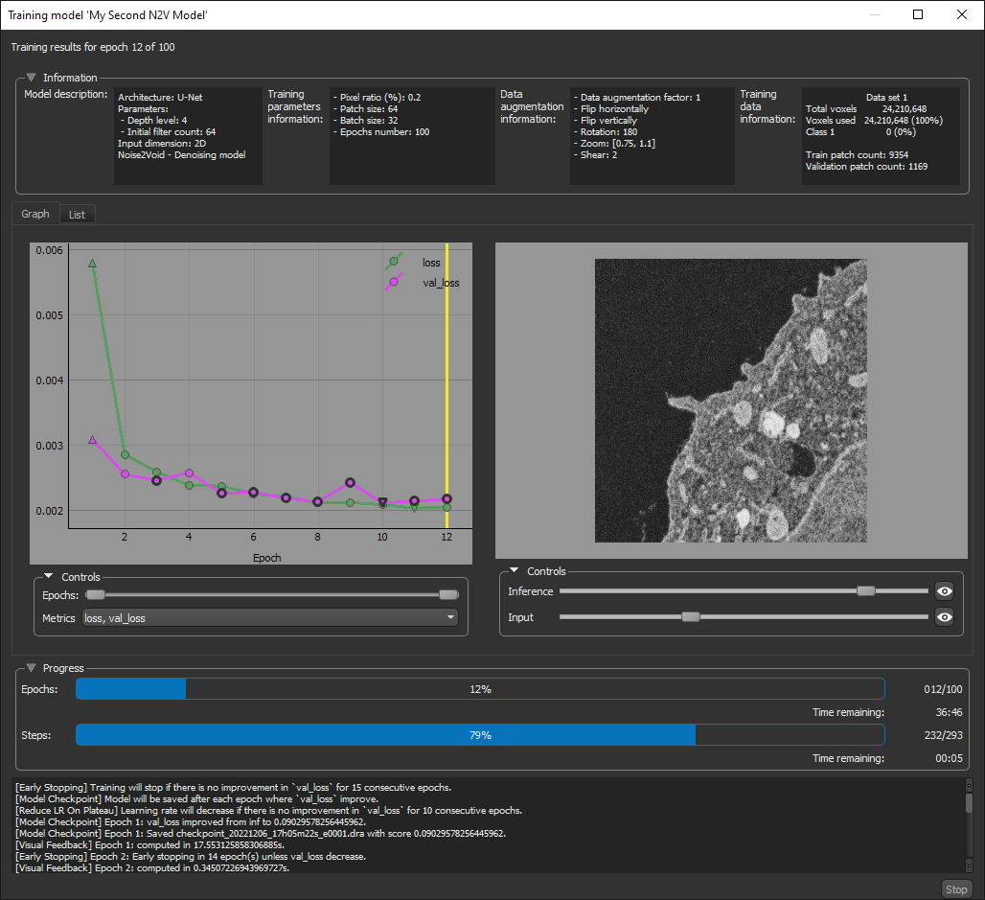Collapse the preview Controls section
Viewport: 985px width, 900px height.
click(x=515, y=570)
